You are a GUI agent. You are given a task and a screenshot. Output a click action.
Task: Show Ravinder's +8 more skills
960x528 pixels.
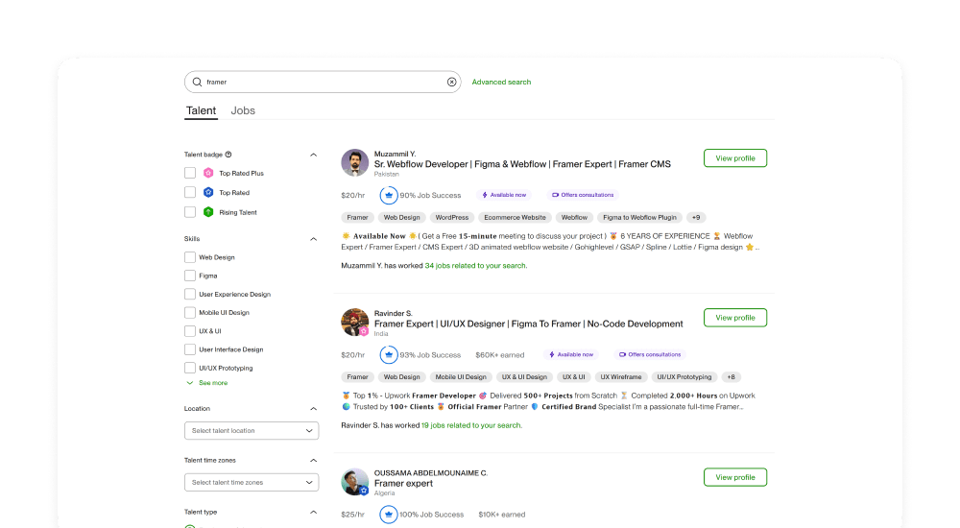tap(731, 376)
